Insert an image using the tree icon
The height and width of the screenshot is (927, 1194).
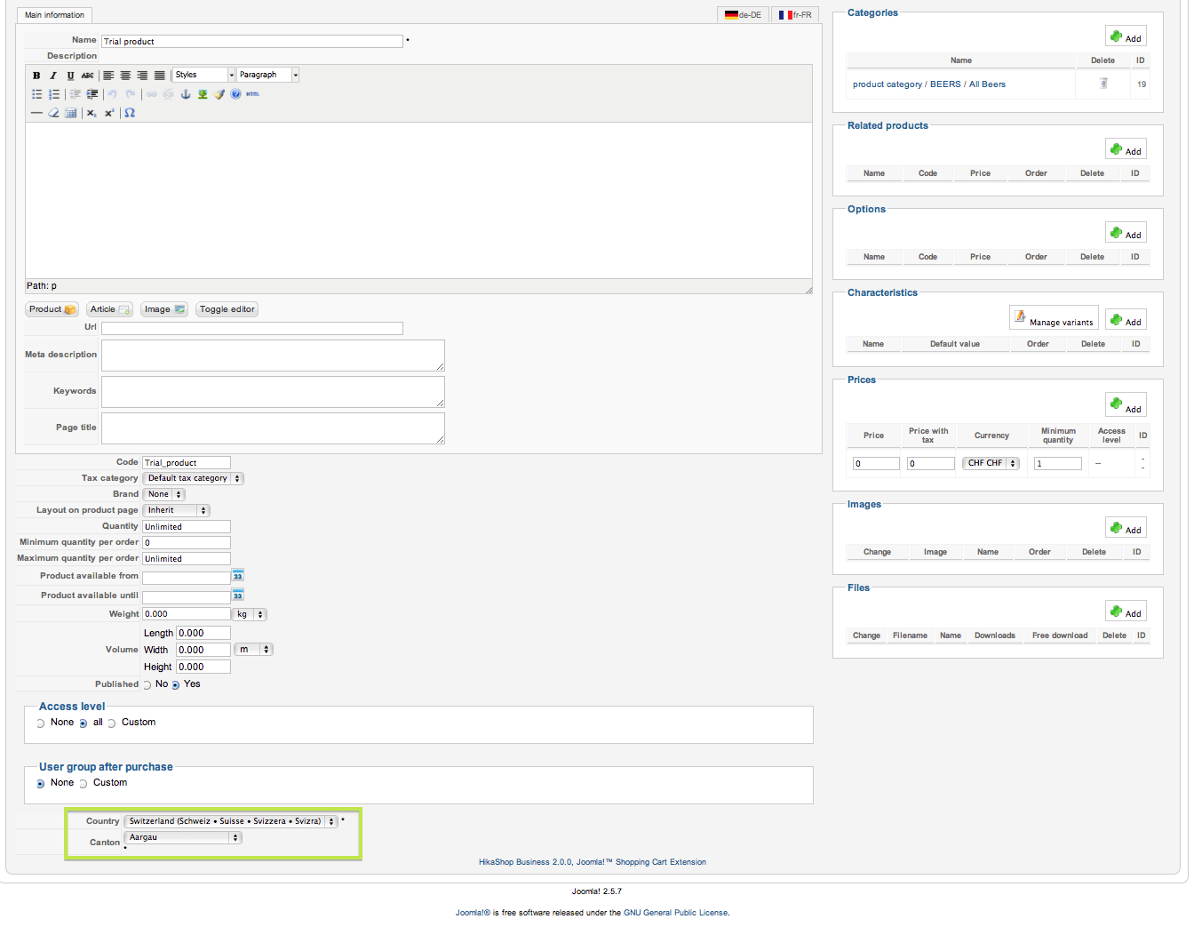click(x=203, y=94)
